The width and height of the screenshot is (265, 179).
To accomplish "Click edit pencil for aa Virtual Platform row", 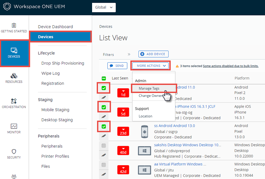I will [104, 174].
